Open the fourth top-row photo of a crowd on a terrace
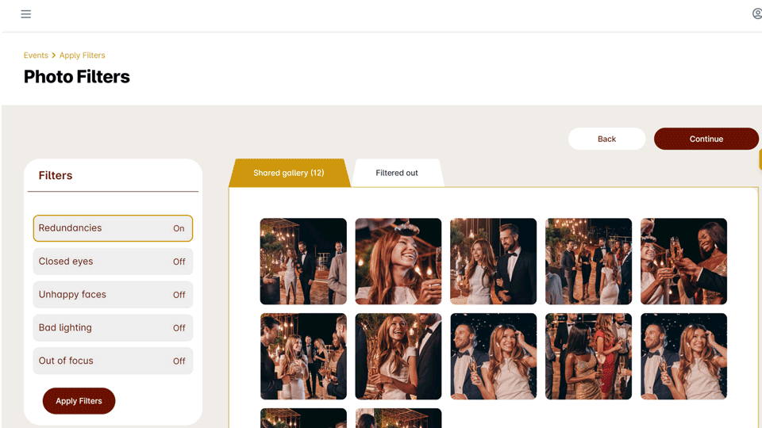This screenshot has width=762, height=428. [588, 262]
